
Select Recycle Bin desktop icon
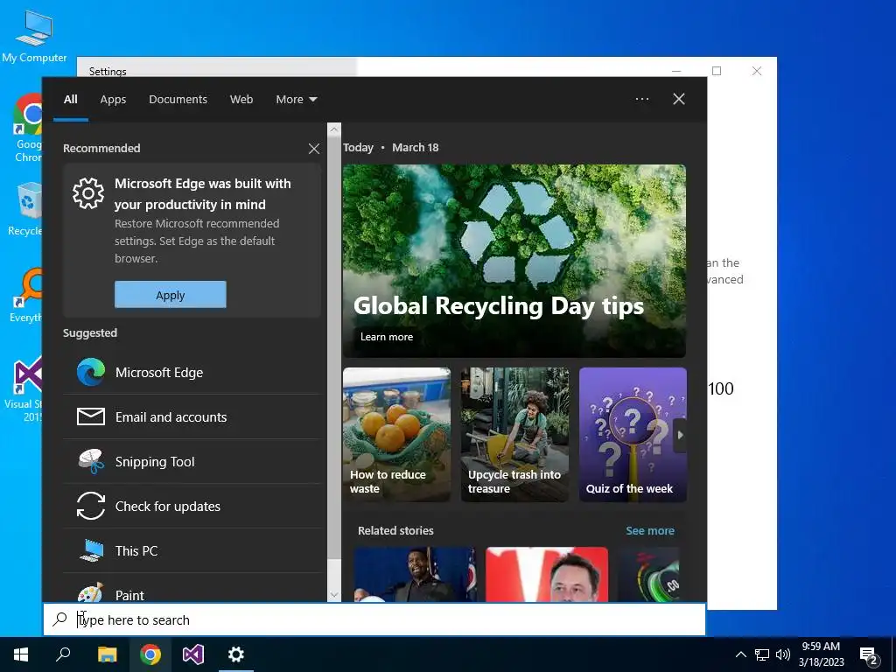25,209
